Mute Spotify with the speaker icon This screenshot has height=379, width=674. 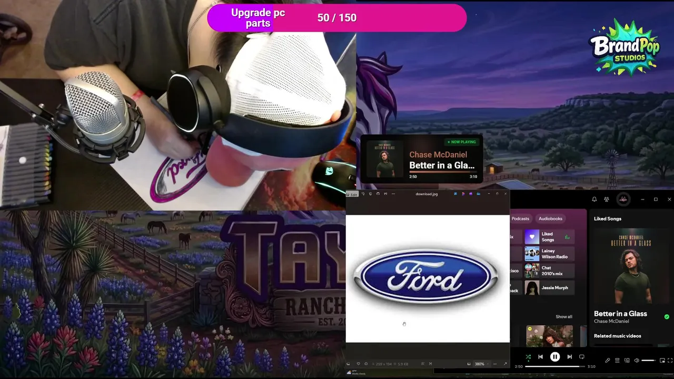tap(637, 361)
